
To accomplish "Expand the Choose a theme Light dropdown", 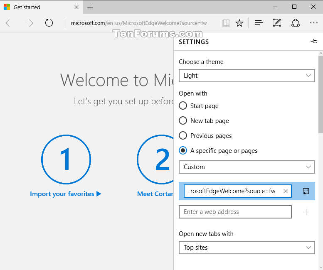I will pos(247,76).
